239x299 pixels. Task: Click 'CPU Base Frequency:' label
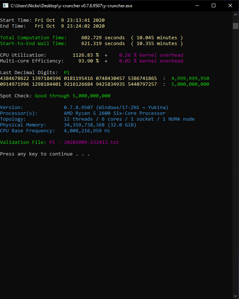(28, 131)
